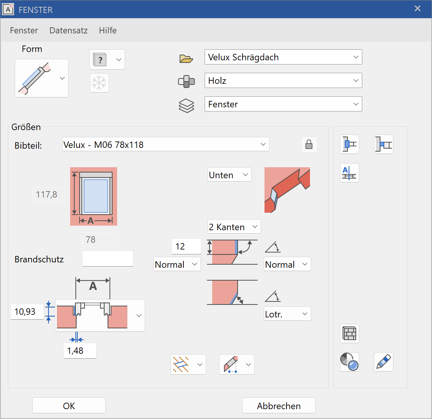Open the Fenster menu
The width and height of the screenshot is (432, 419).
[24, 30]
